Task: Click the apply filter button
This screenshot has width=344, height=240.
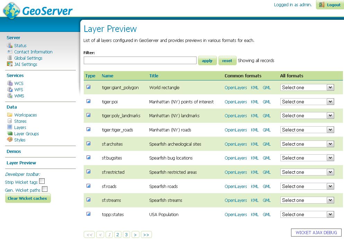Action: 207,61
